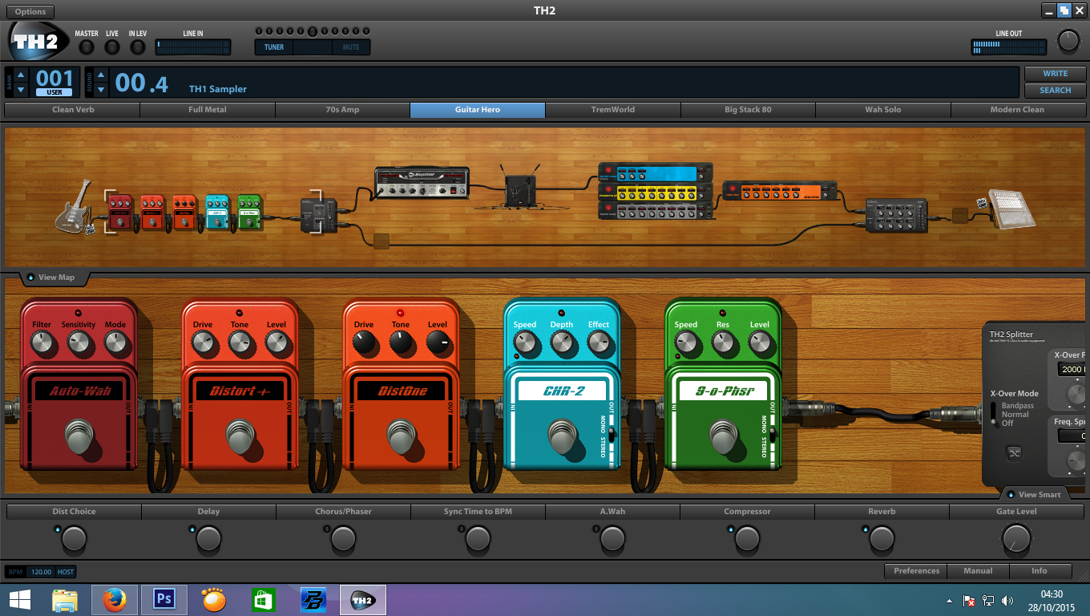
Task: Select the mini Auto-Wah pedal in the signal map
Action: 119,212
